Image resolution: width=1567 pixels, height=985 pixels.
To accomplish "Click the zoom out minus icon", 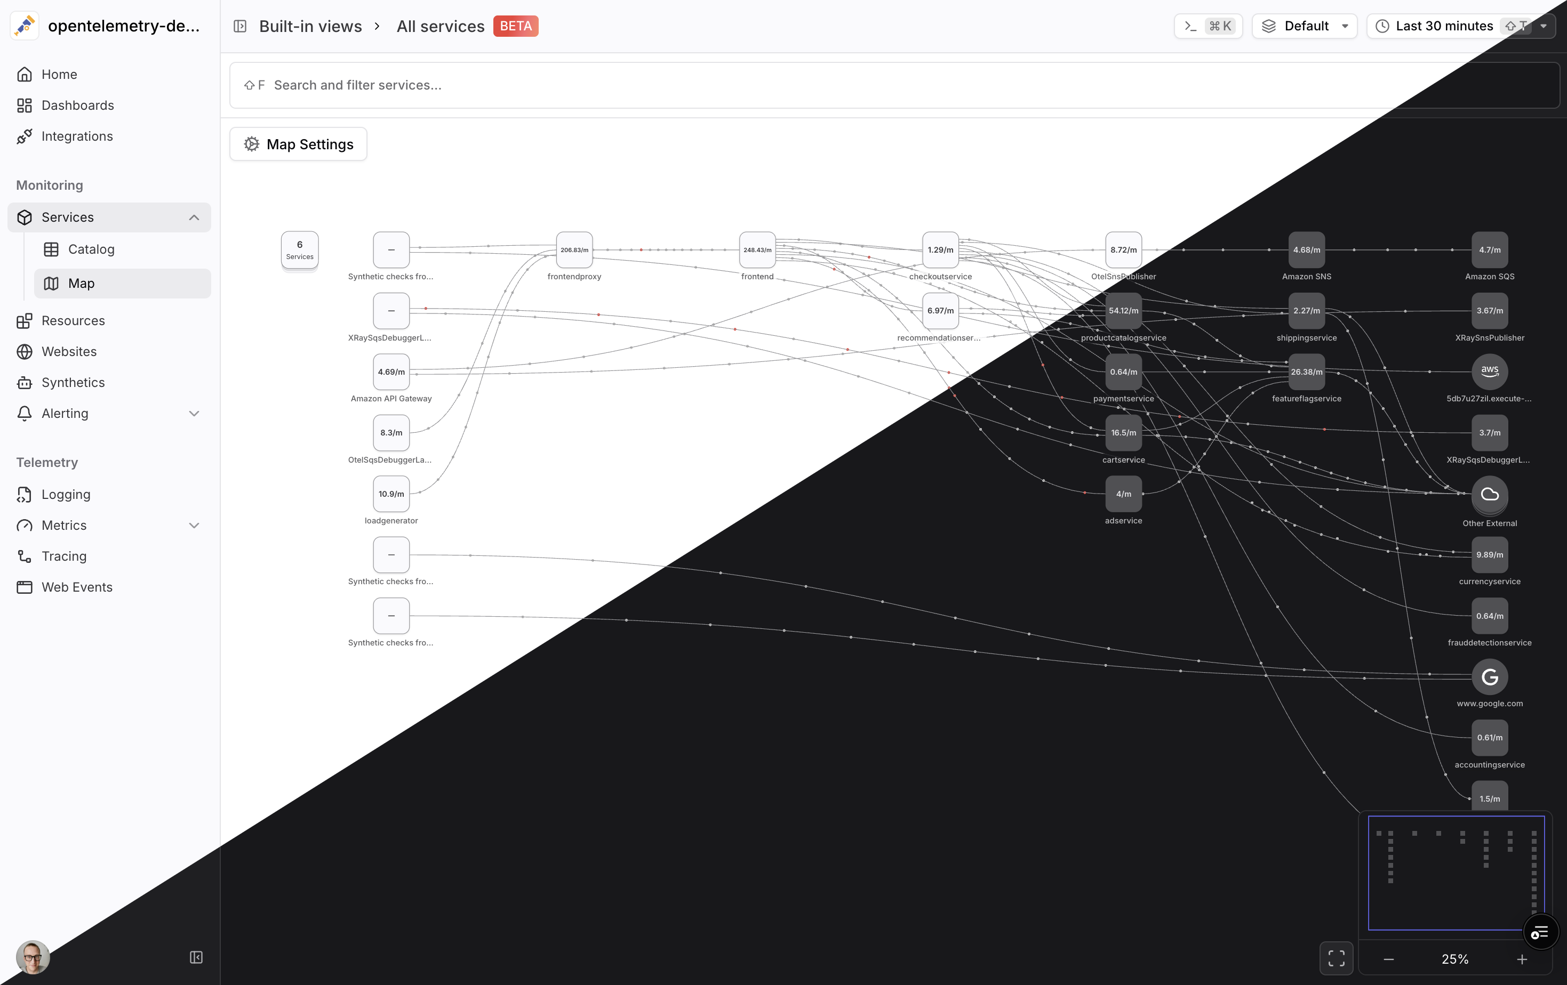I will 1389,959.
